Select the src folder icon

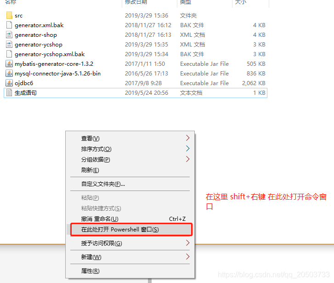tap(9, 15)
